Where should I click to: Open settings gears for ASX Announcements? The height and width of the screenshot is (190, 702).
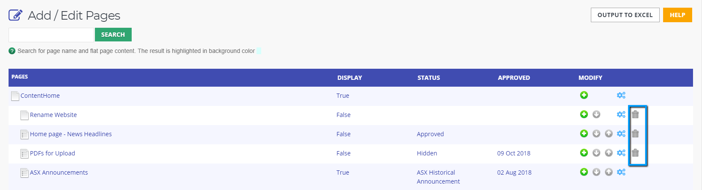tap(621, 172)
